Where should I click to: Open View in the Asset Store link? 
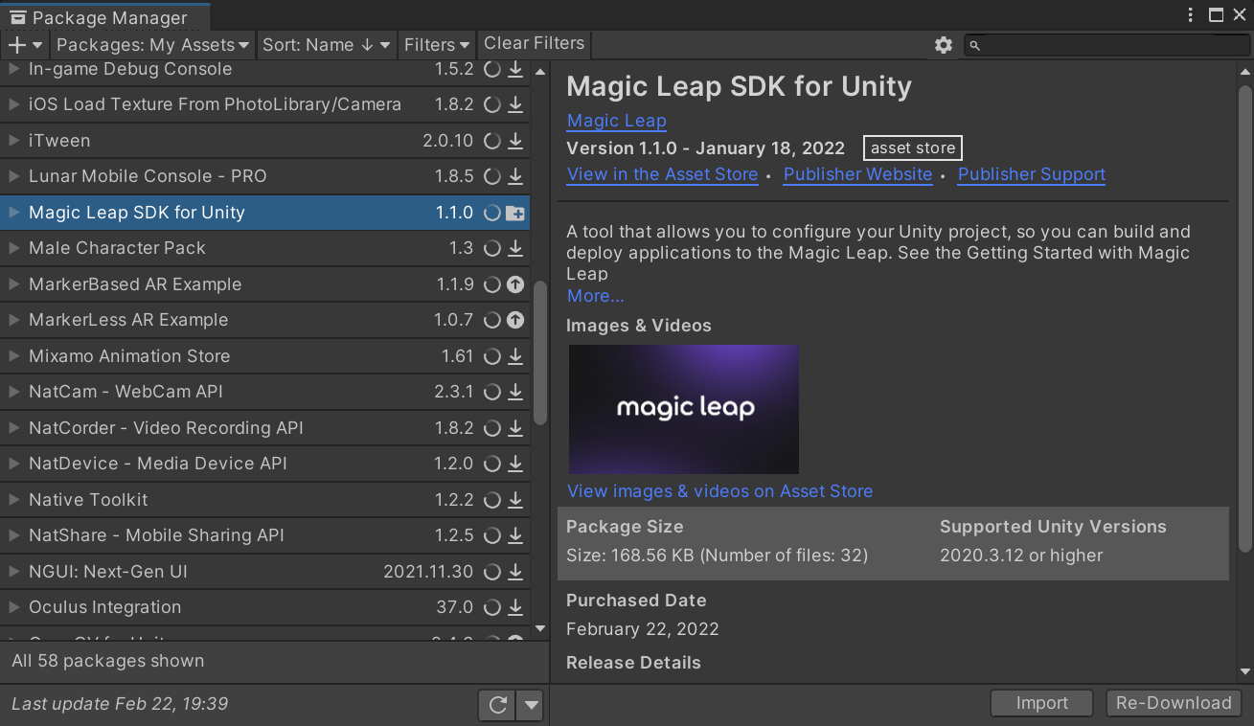point(663,174)
